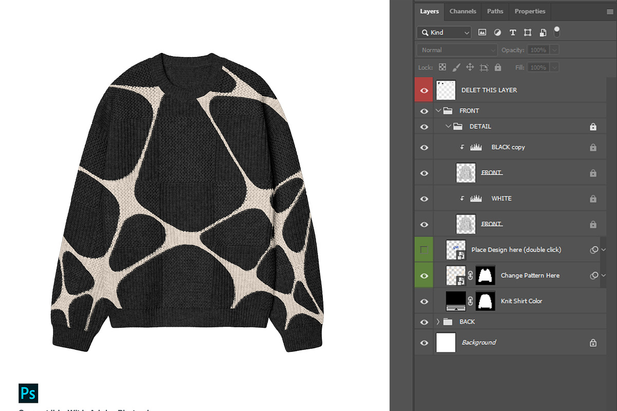Click lock icon on BLACK copy layer
The image size is (617, 411).
point(593,147)
